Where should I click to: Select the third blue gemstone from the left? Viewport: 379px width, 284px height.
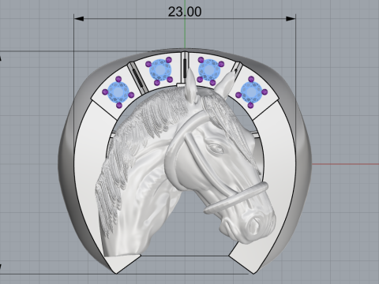pos(210,70)
